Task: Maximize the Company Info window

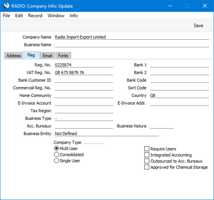Action: pyautogui.click(x=187, y=6)
